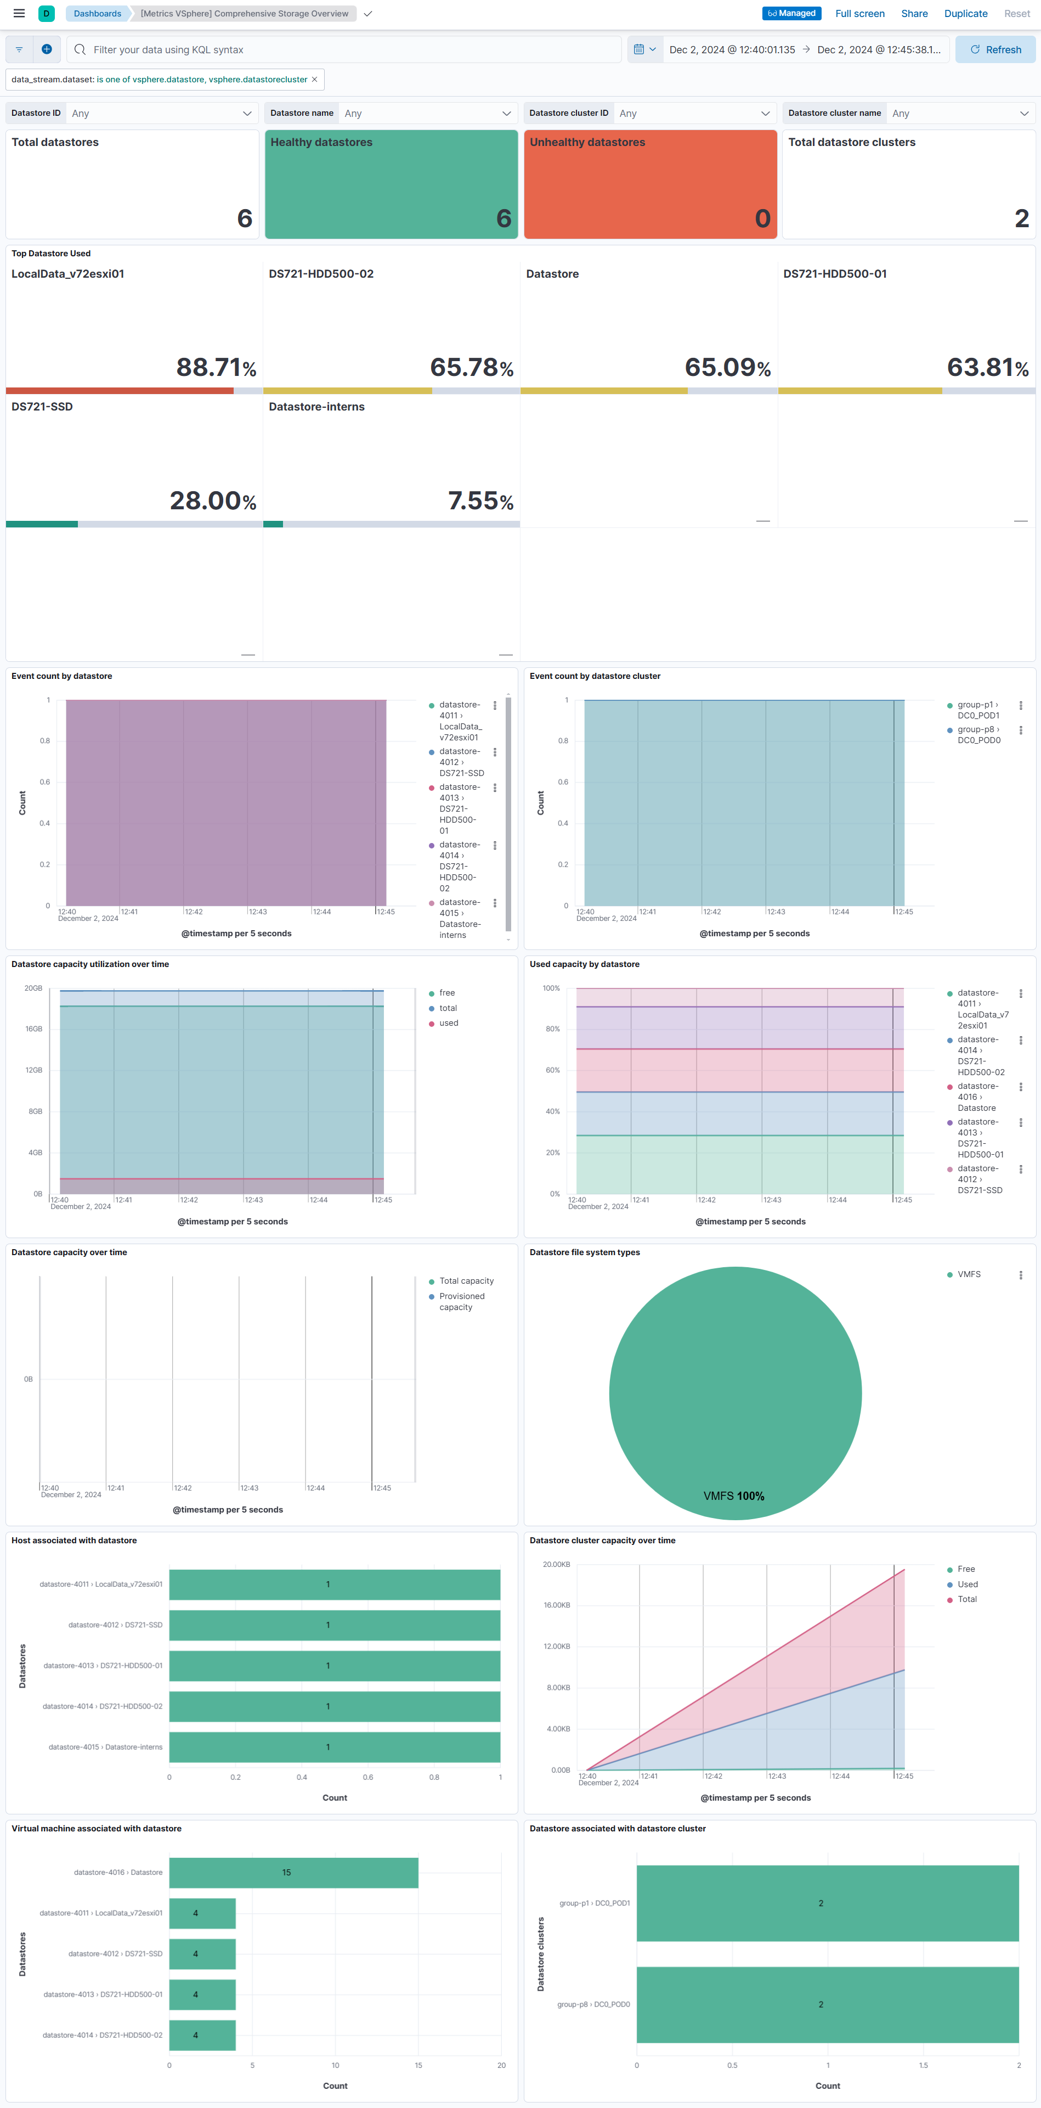This screenshot has width=1041, height=2108.
Task: Open the Datastore name dropdown
Action: pos(426,113)
